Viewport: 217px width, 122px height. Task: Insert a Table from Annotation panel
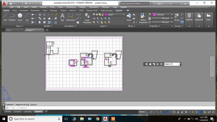click(x=78, y=22)
